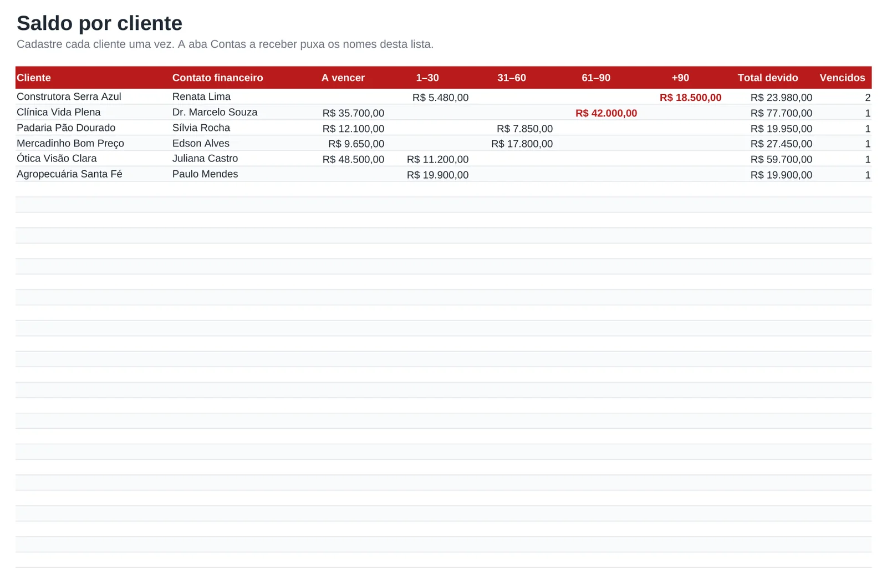Image resolution: width=887 pixels, height=583 pixels.
Task: Select the R$ 48.500,00 cell
Action: (353, 159)
